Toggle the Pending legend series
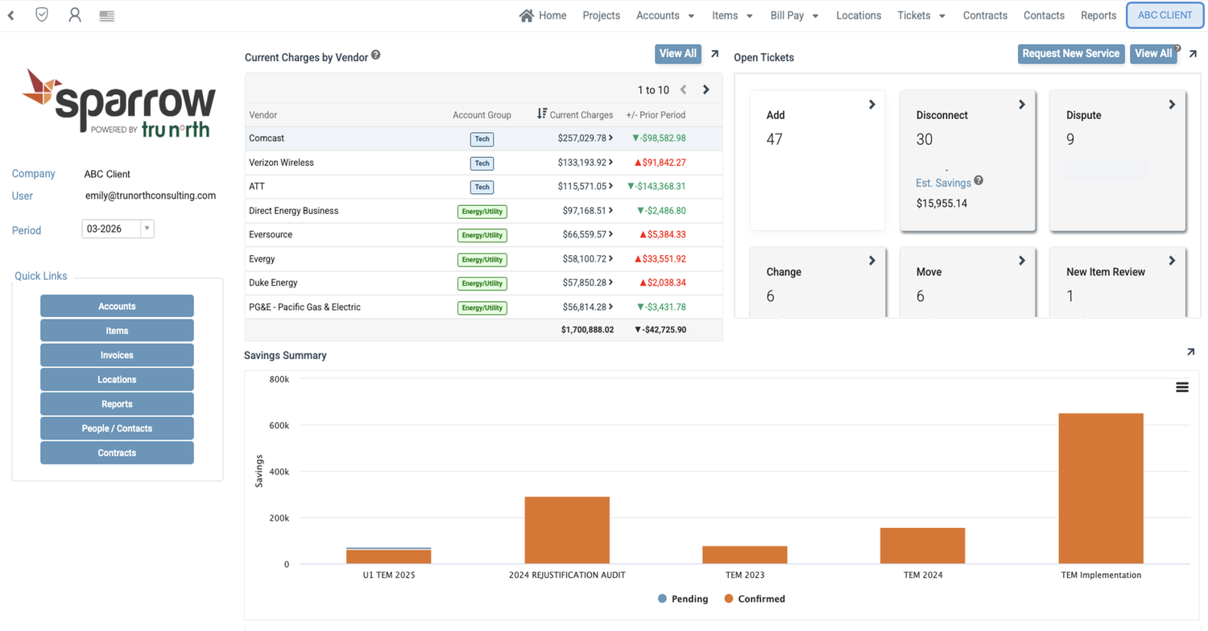The height and width of the screenshot is (631, 1208). click(683, 599)
